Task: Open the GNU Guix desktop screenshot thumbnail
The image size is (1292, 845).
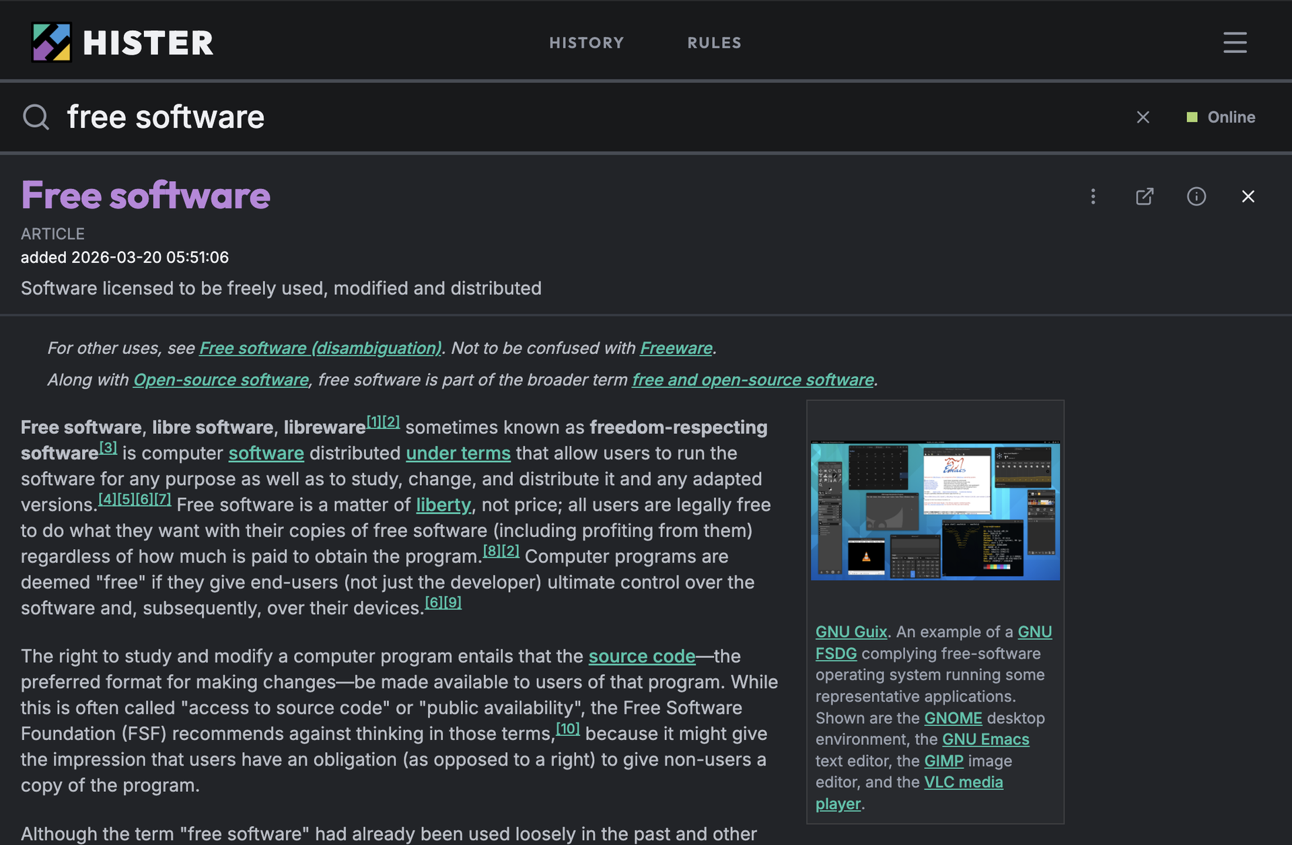Action: pos(935,511)
